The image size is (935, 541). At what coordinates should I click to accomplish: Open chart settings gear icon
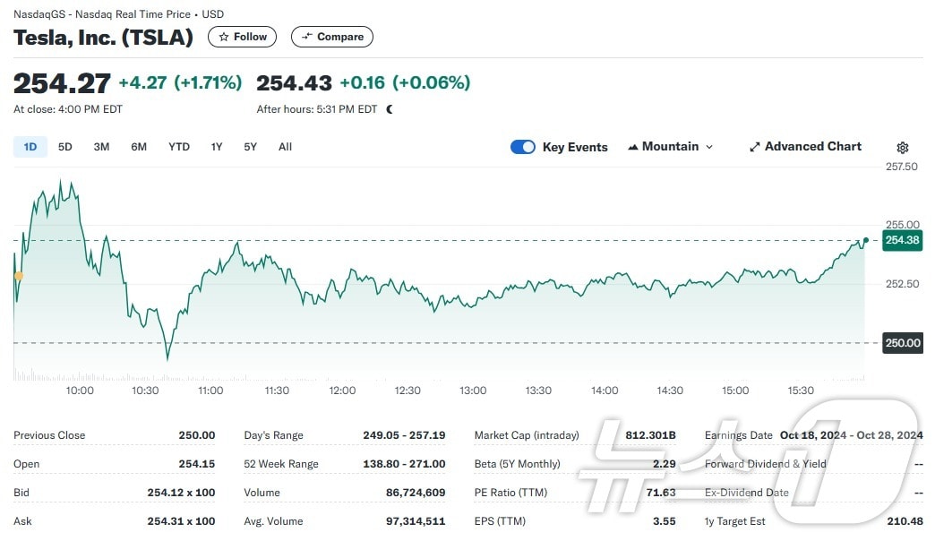pos(902,148)
